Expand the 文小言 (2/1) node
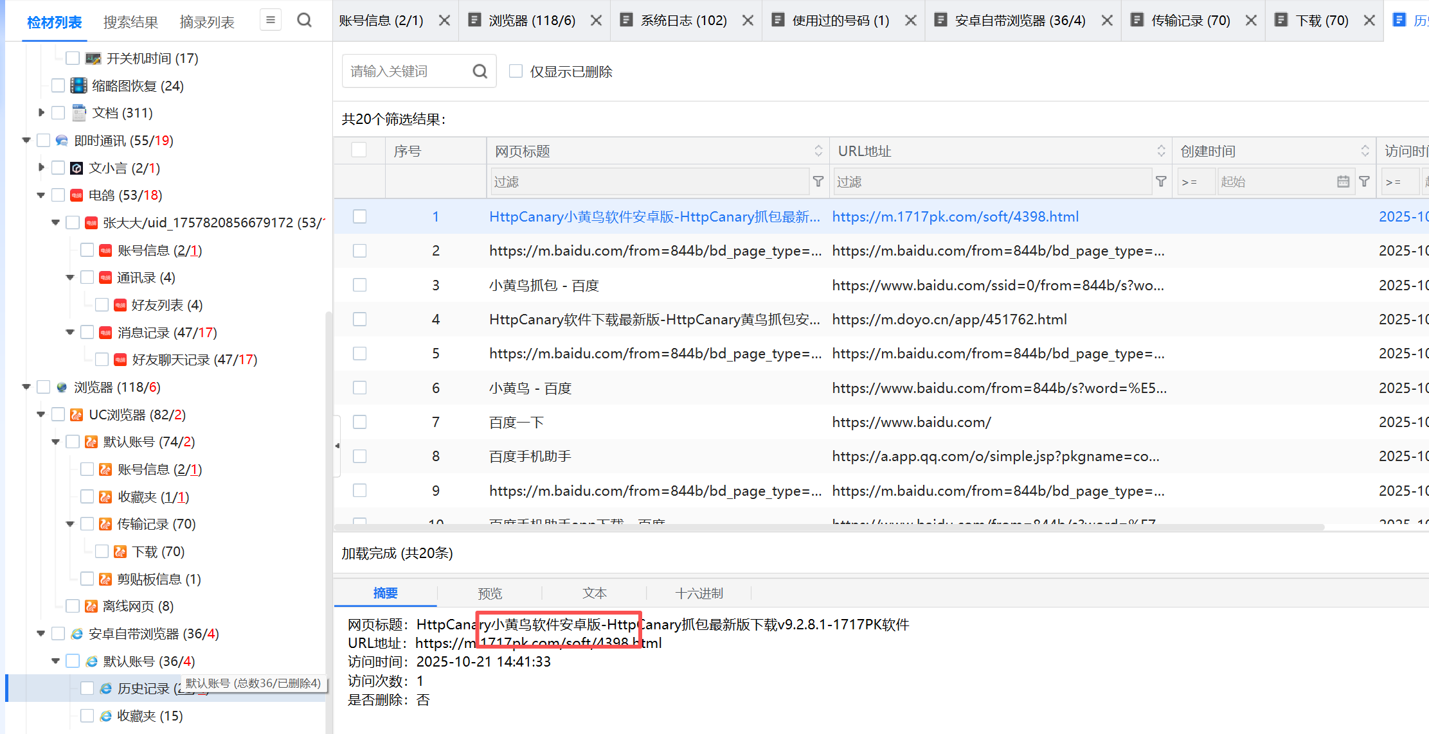 click(x=41, y=168)
